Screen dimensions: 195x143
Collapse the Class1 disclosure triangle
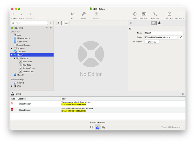[12, 55]
